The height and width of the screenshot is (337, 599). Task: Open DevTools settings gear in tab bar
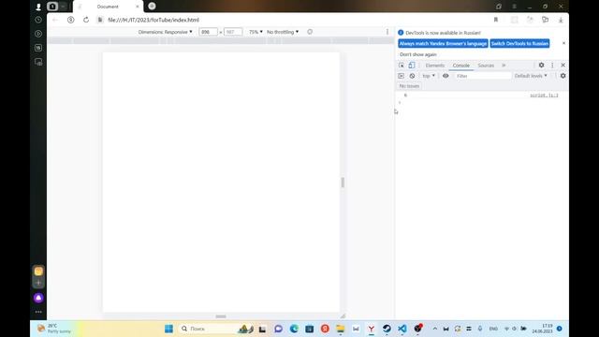pyautogui.click(x=541, y=66)
